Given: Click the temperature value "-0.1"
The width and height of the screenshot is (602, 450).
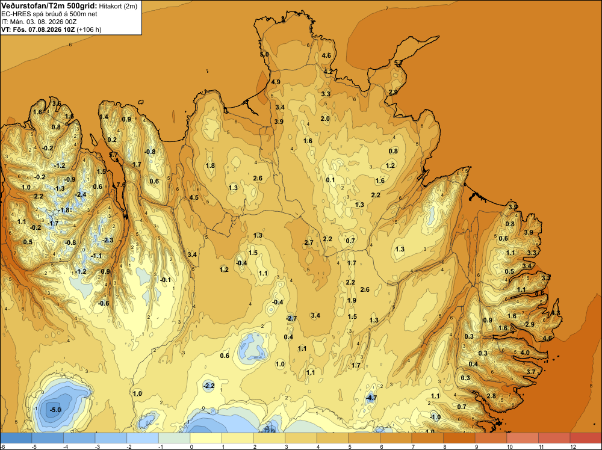Looking at the screenshot, I should (166, 280).
